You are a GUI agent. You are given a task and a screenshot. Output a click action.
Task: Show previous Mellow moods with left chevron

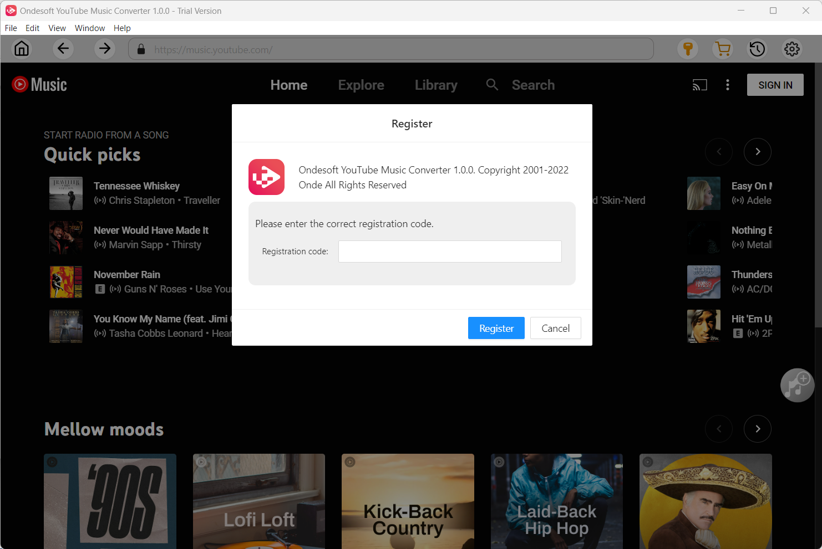pyautogui.click(x=719, y=429)
